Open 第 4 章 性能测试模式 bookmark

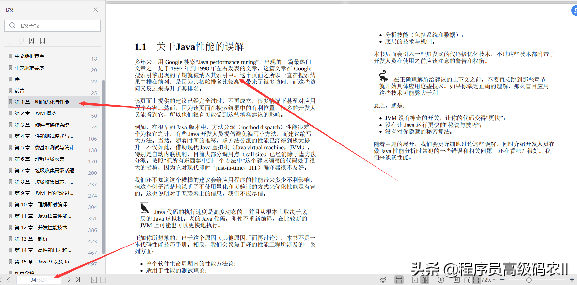44,136
